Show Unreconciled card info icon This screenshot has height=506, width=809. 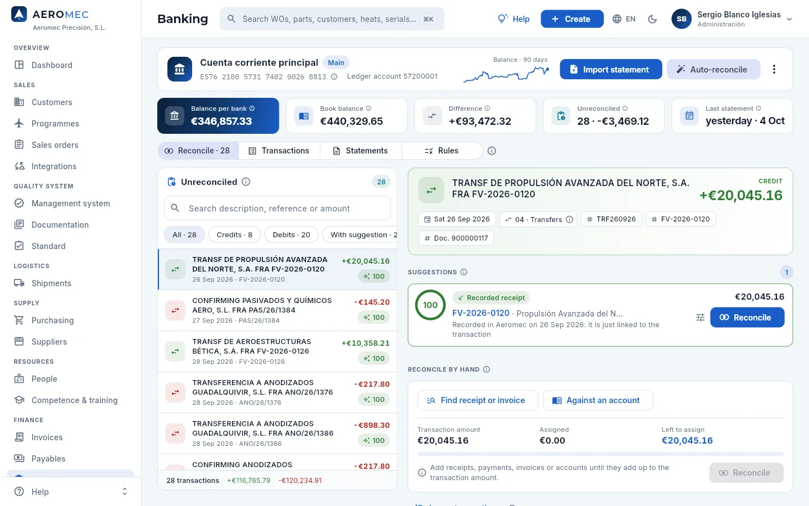pyautogui.click(x=625, y=109)
